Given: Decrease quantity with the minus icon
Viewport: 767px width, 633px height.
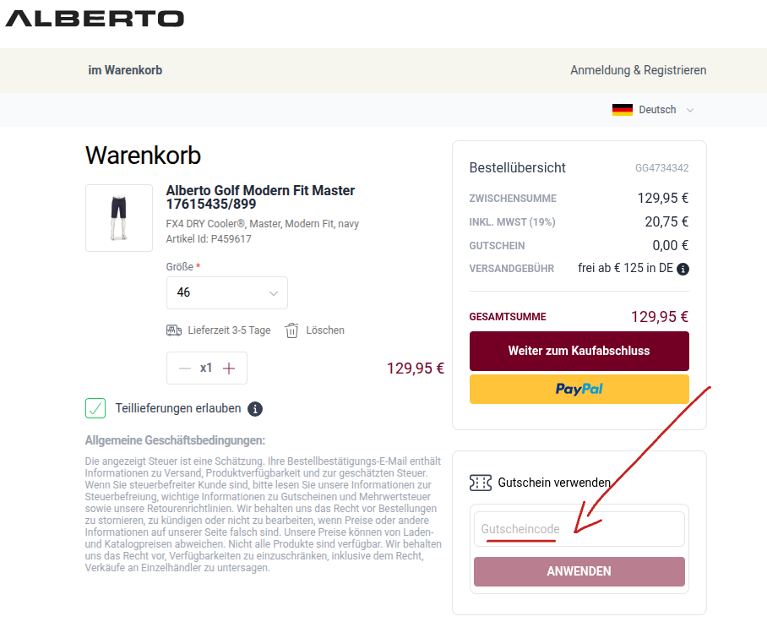Looking at the screenshot, I should tap(185, 368).
